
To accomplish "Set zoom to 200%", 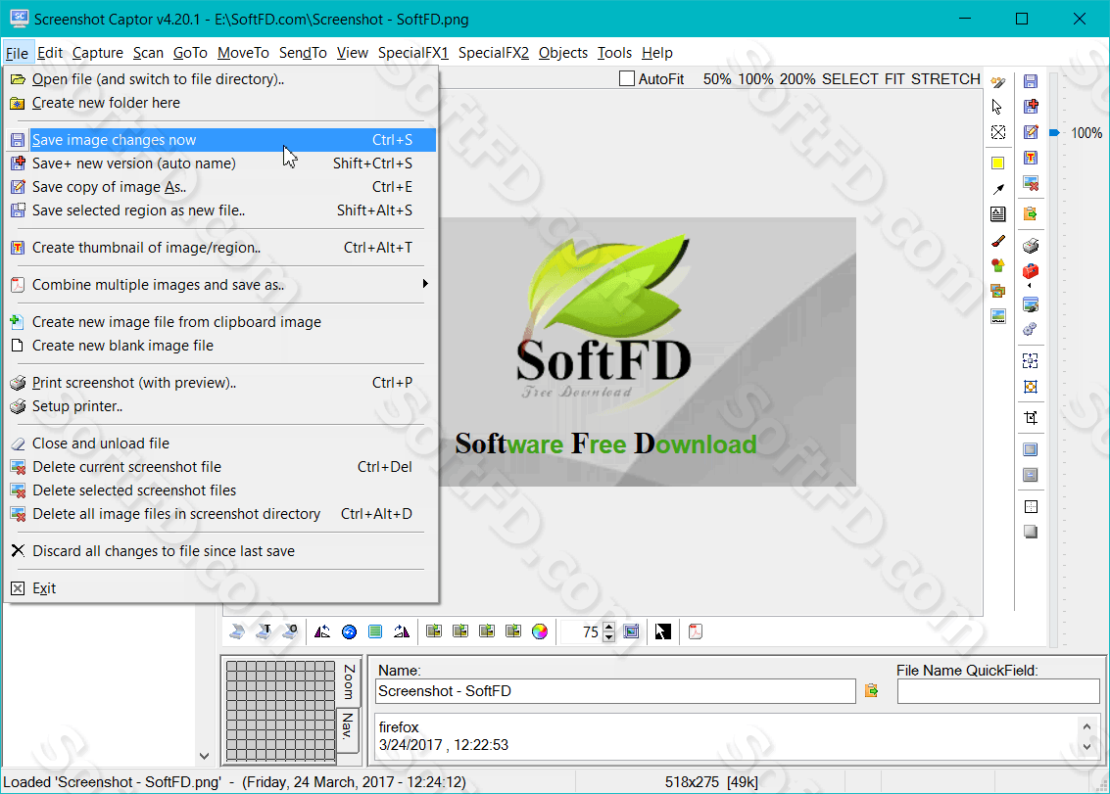I will pyautogui.click(x=797, y=79).
